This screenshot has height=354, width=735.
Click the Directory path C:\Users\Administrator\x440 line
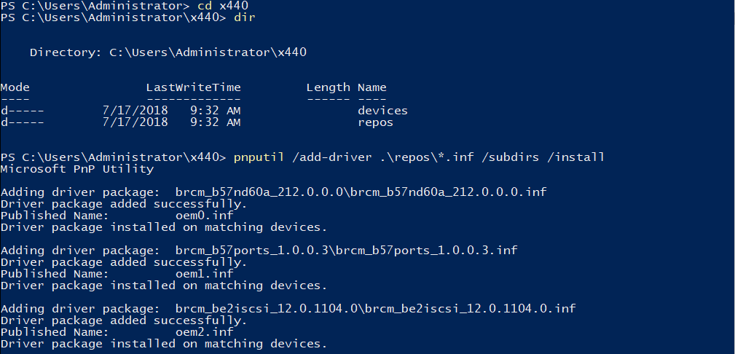pyautogui.click(x=168, y=52)
